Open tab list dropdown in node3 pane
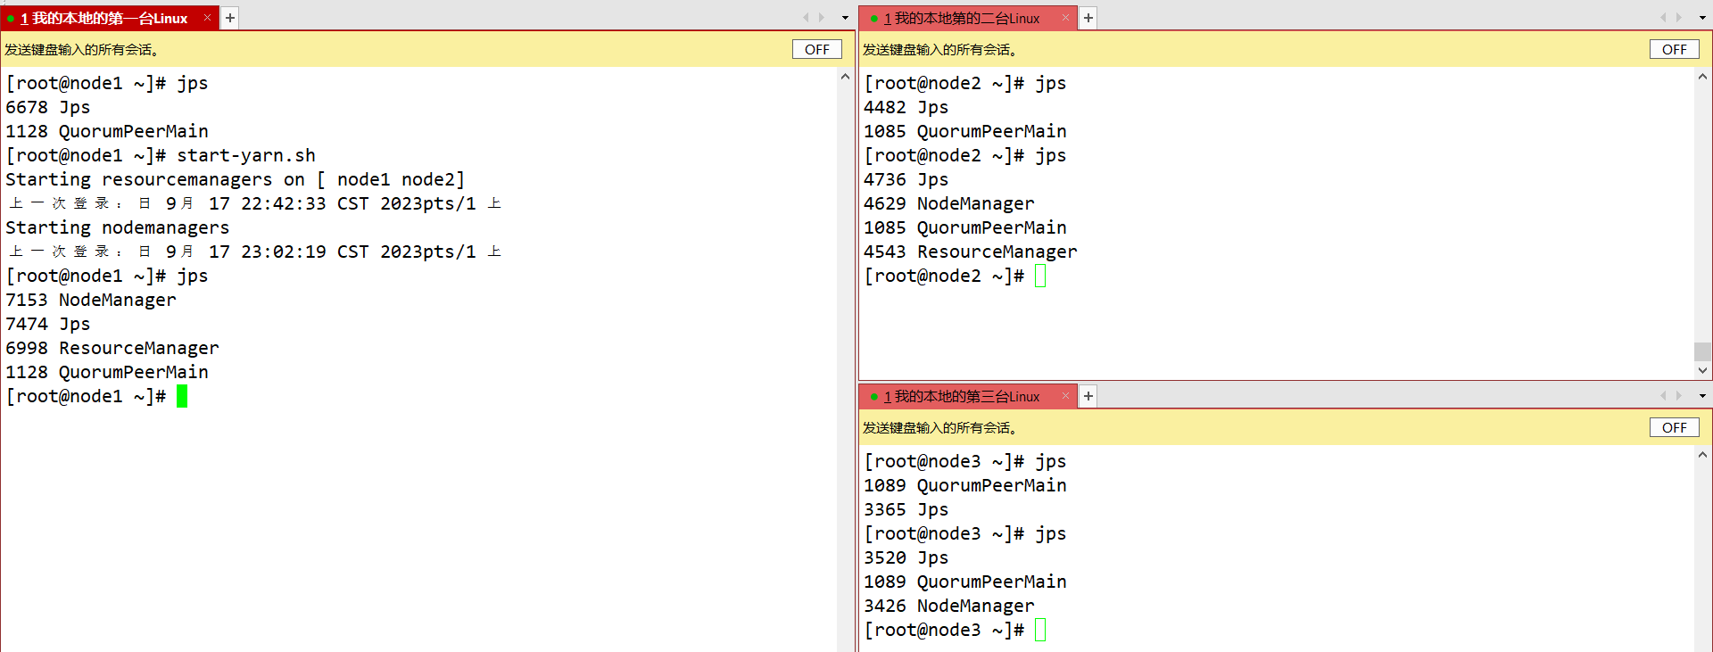 1702,396
